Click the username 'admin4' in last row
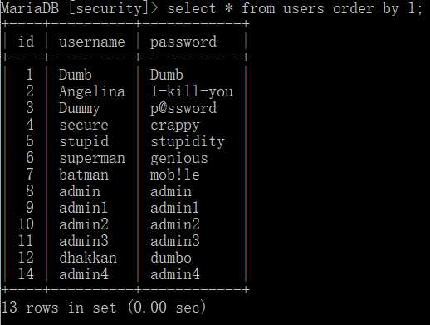 (84, 274)
